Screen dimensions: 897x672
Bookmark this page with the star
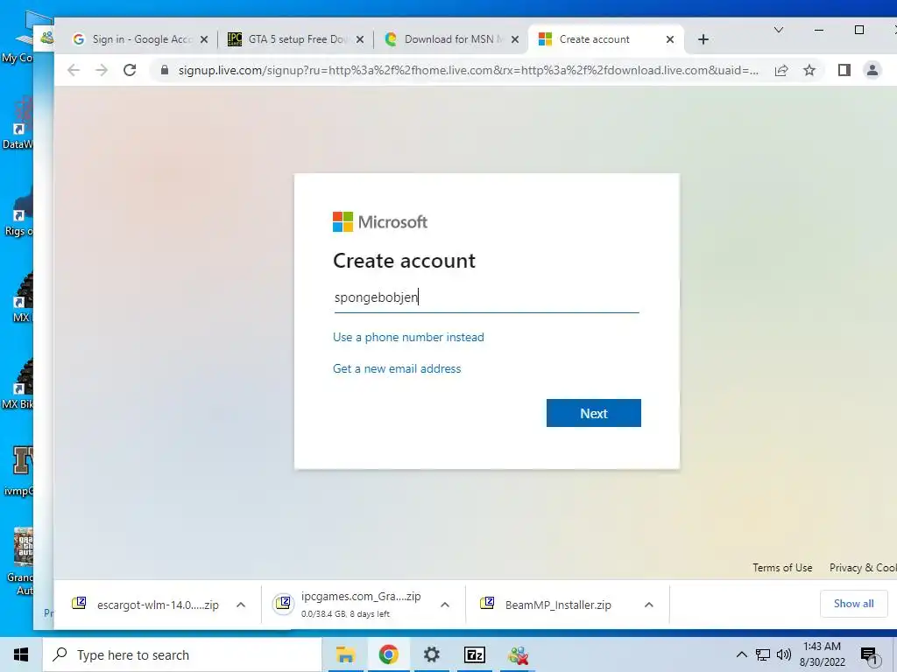click(x=809, y=70)
